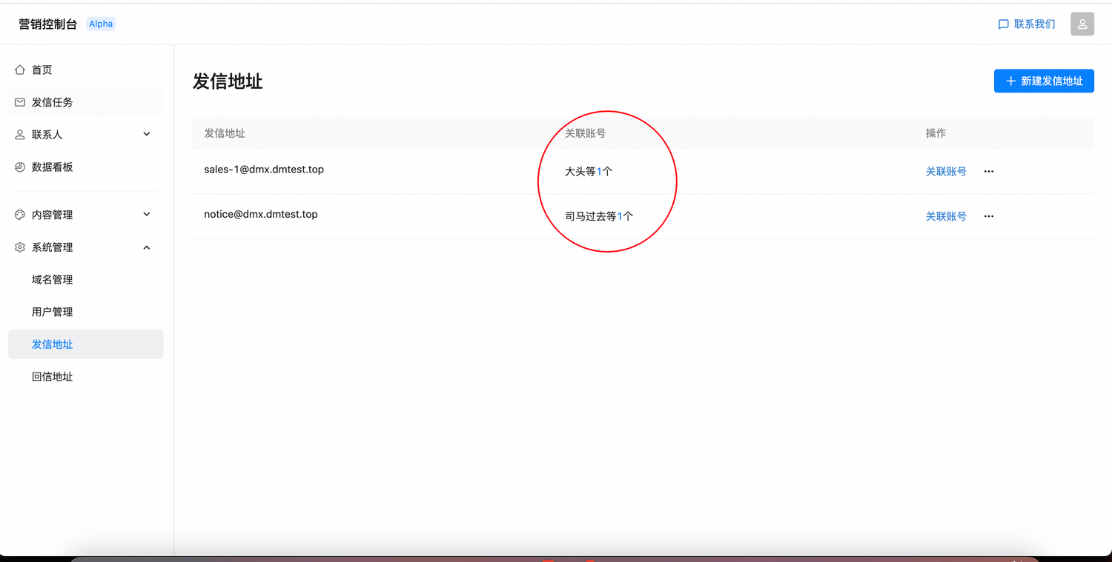Click the 发信地址 page heading
This screenshot has height=562, width=1112.
pos(228,81)
